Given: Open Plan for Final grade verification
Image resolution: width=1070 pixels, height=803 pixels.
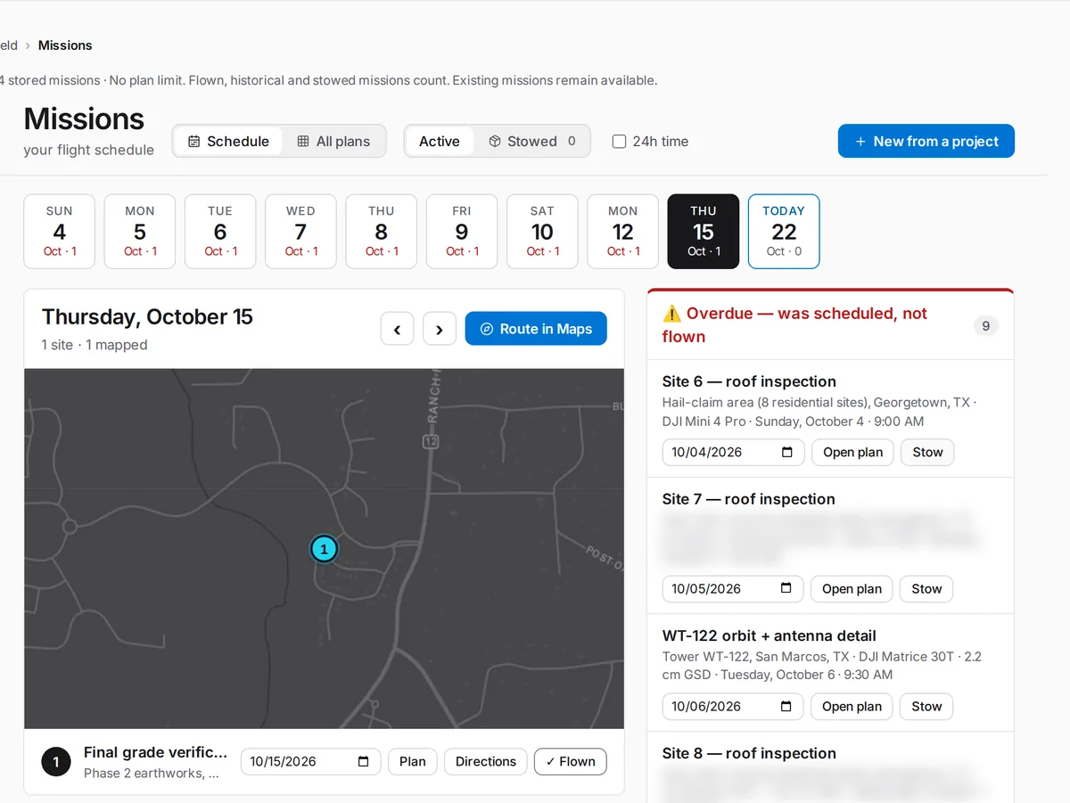Looking at the screenshot, I should (413, 761).
